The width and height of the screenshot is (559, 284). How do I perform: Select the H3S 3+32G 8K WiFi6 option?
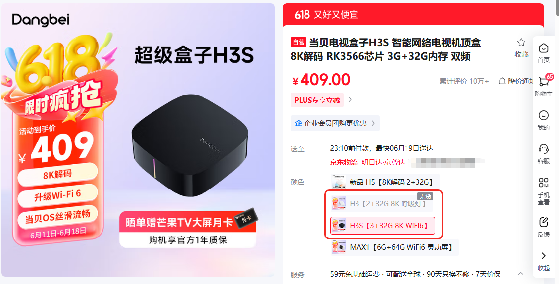pyautogui.click(x=383, y=226)
